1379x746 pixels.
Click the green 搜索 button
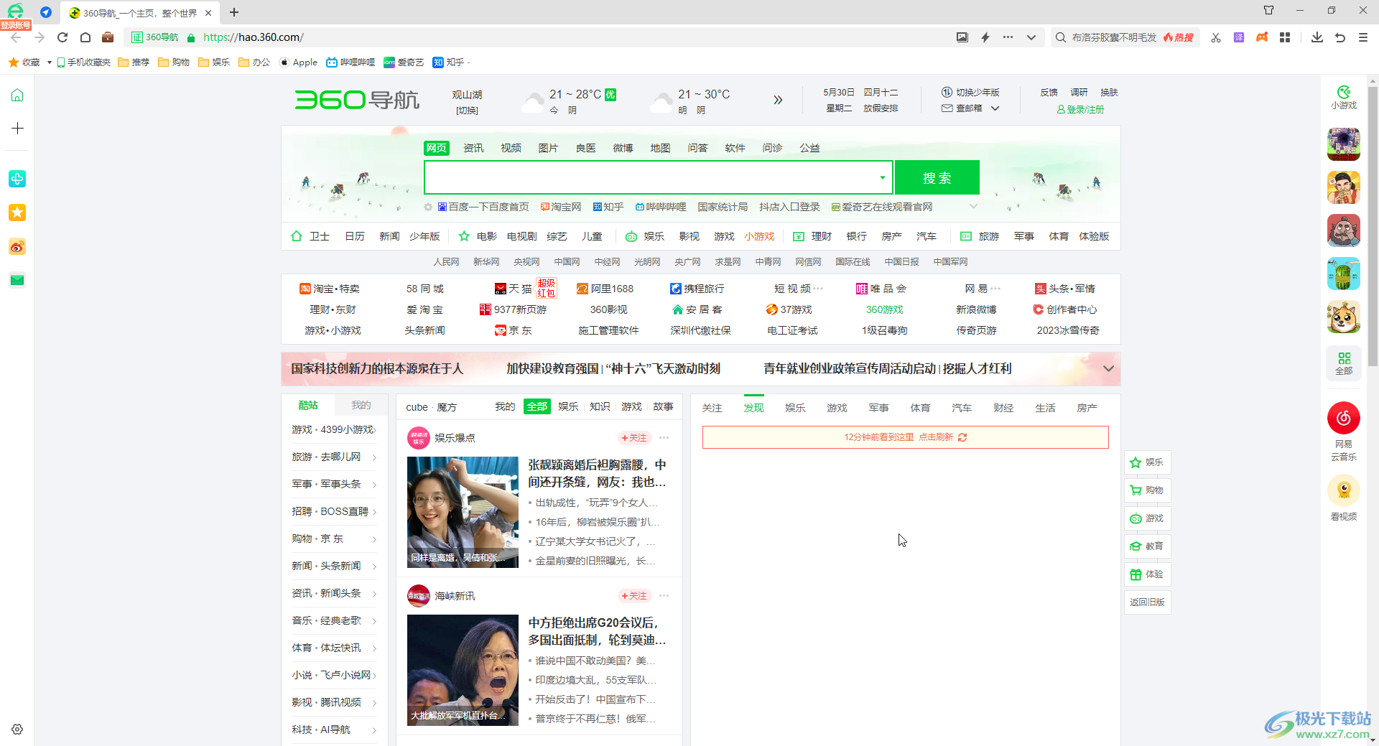pos(937,177)
